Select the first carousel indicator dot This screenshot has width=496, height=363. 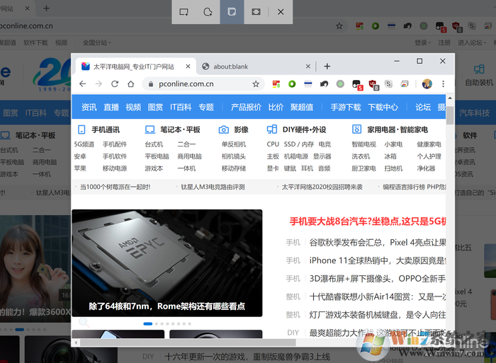tap(147, 323)
